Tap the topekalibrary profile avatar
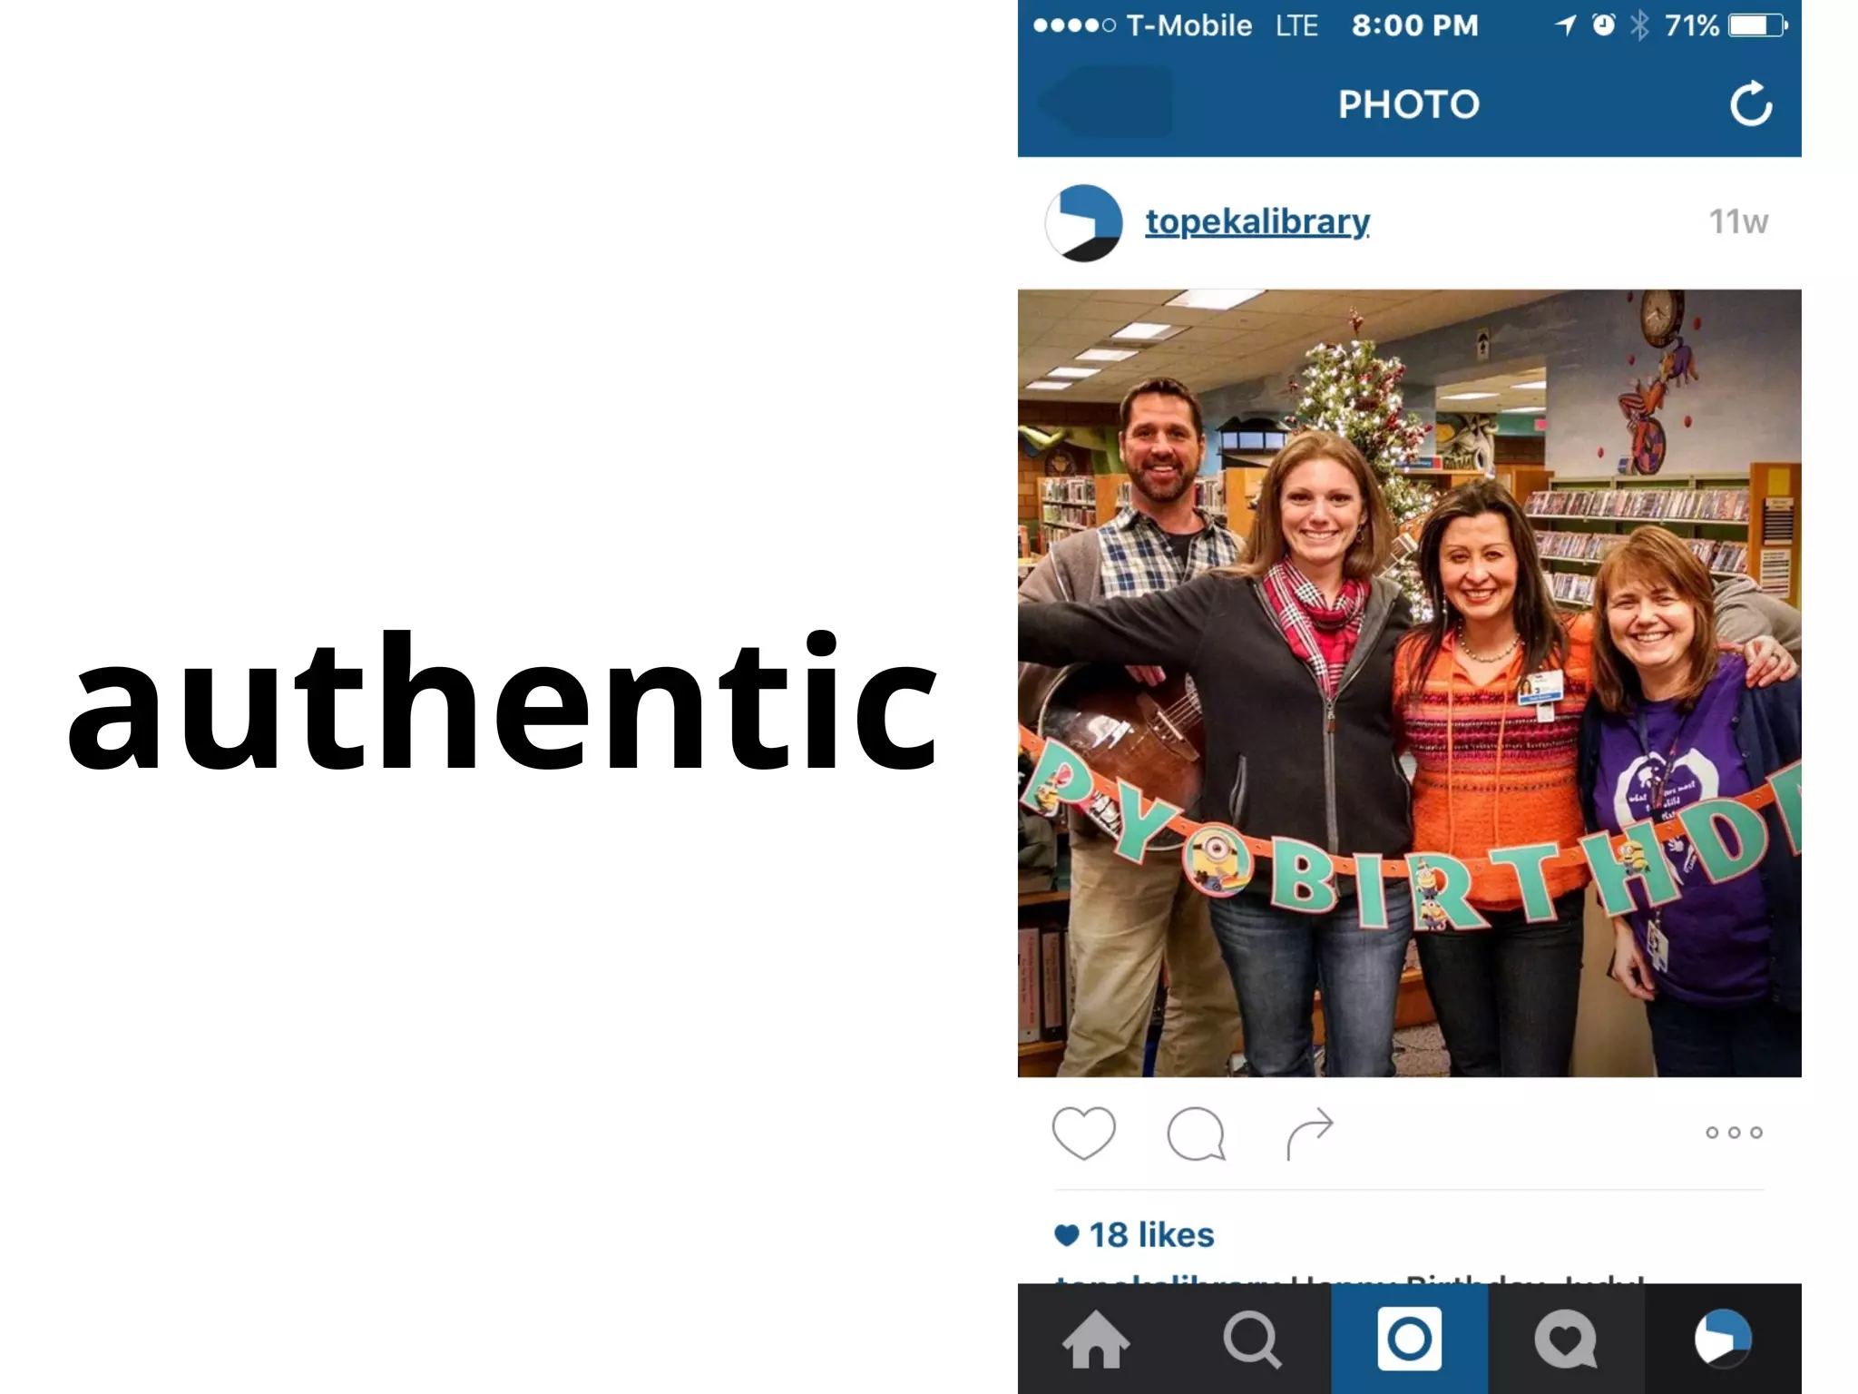Screen dimensions: 1858x1394 click(x=1083, y=223)
